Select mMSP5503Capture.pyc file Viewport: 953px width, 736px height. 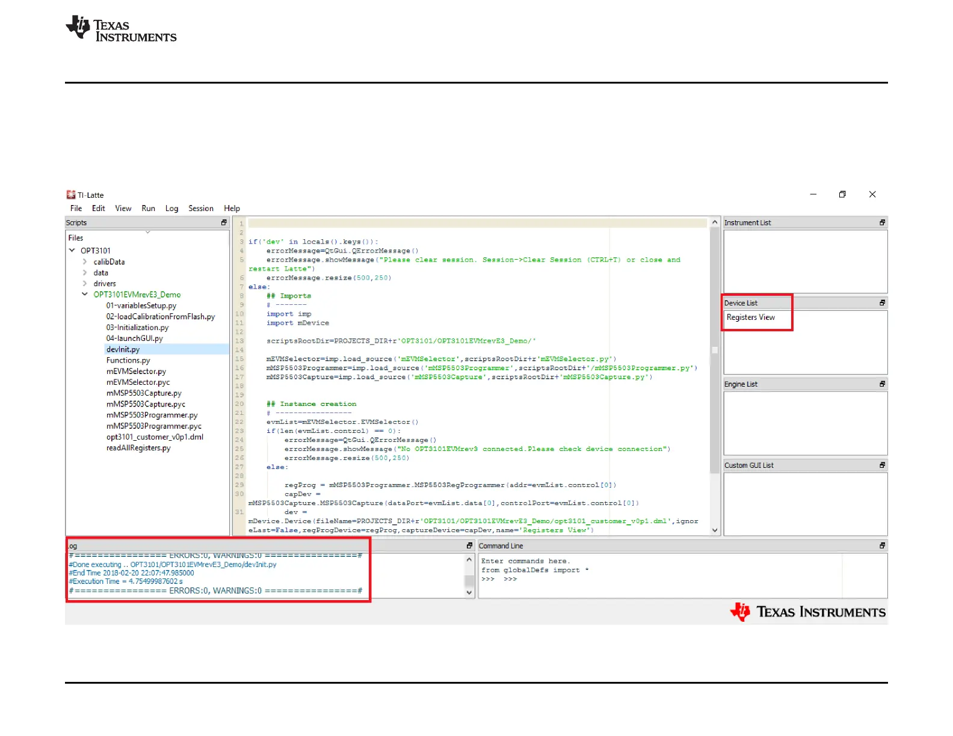click(x=146, y=404)
